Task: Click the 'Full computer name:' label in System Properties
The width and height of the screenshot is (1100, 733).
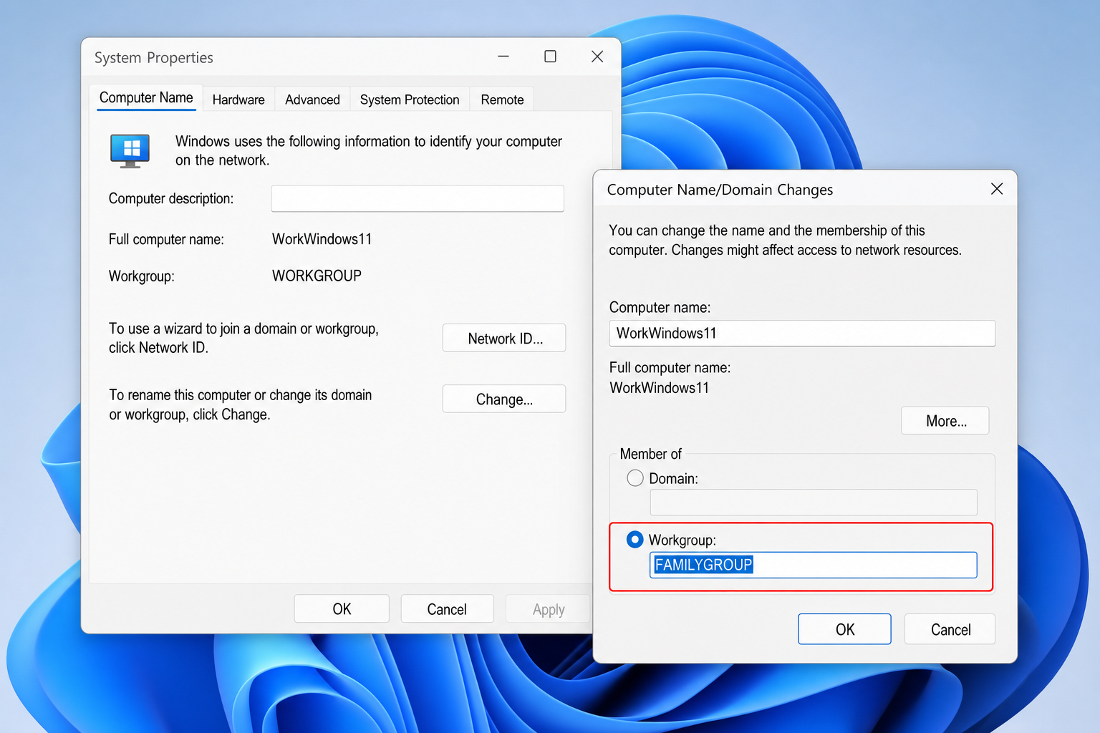Action: tap(166, 239)
